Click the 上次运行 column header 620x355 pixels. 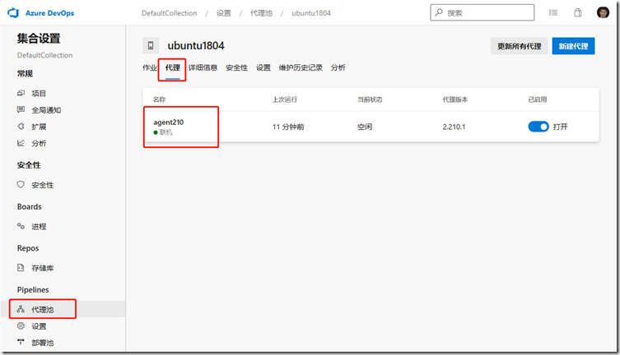coord(285,99)
